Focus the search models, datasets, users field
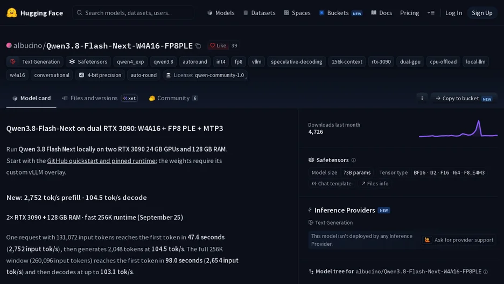Image resolution: width=504 pixels, height=284 pixels. [133, 13]
